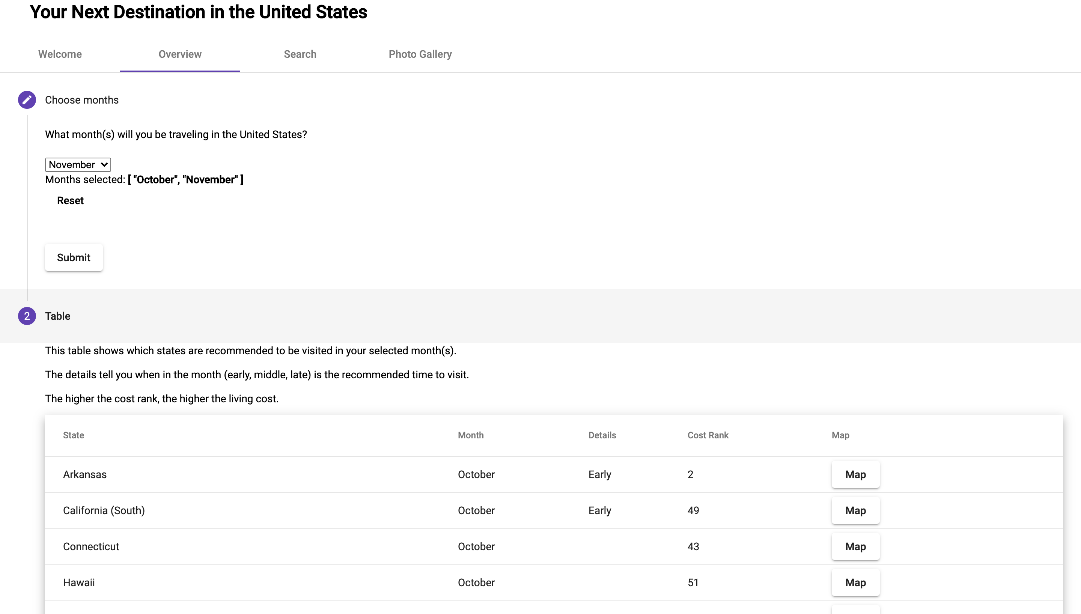This screenshot has width=1081, height=614.
Task: Select the Overview tab
Action: tap(180, 54)
